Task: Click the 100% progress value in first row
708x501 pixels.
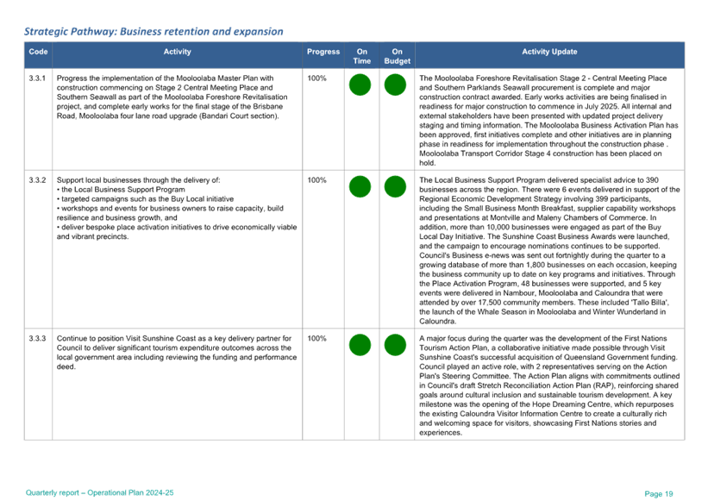Action: (316, 78)
